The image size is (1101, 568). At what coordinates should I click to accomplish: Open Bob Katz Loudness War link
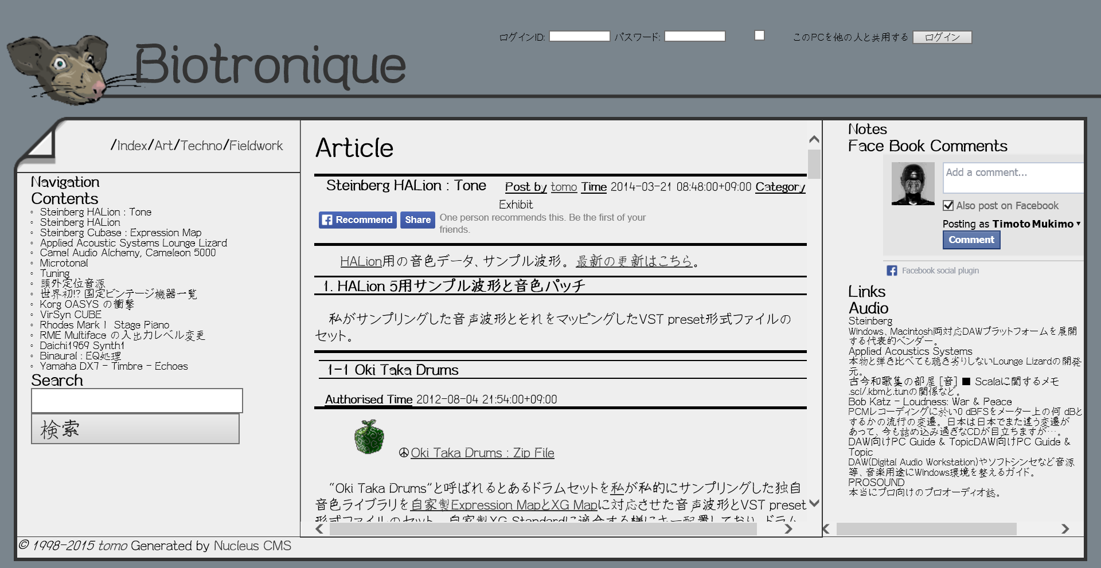tap(930, 402)
